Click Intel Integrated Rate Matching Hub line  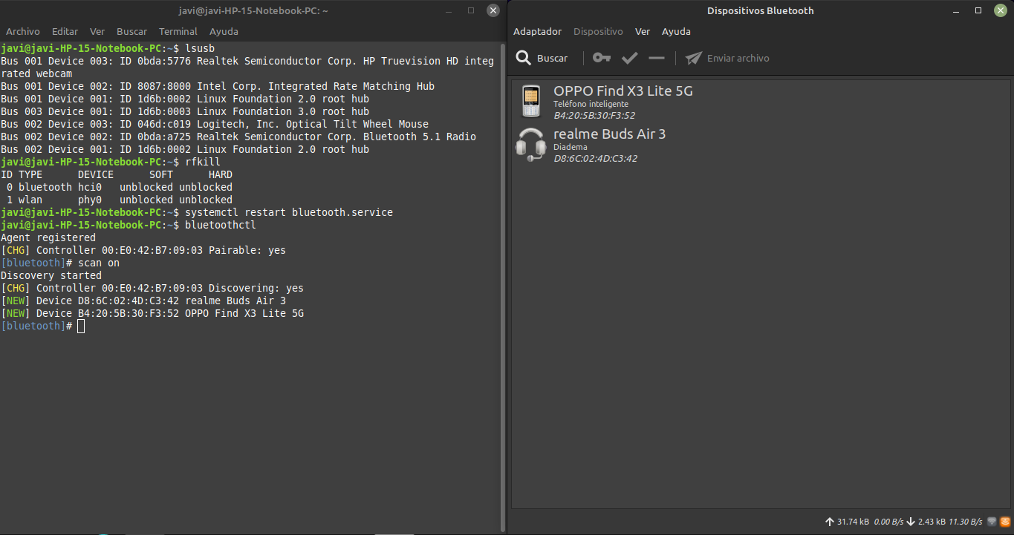coord(218,87)
